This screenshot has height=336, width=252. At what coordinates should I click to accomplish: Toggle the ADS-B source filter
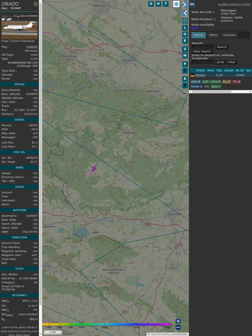[196, 82]
